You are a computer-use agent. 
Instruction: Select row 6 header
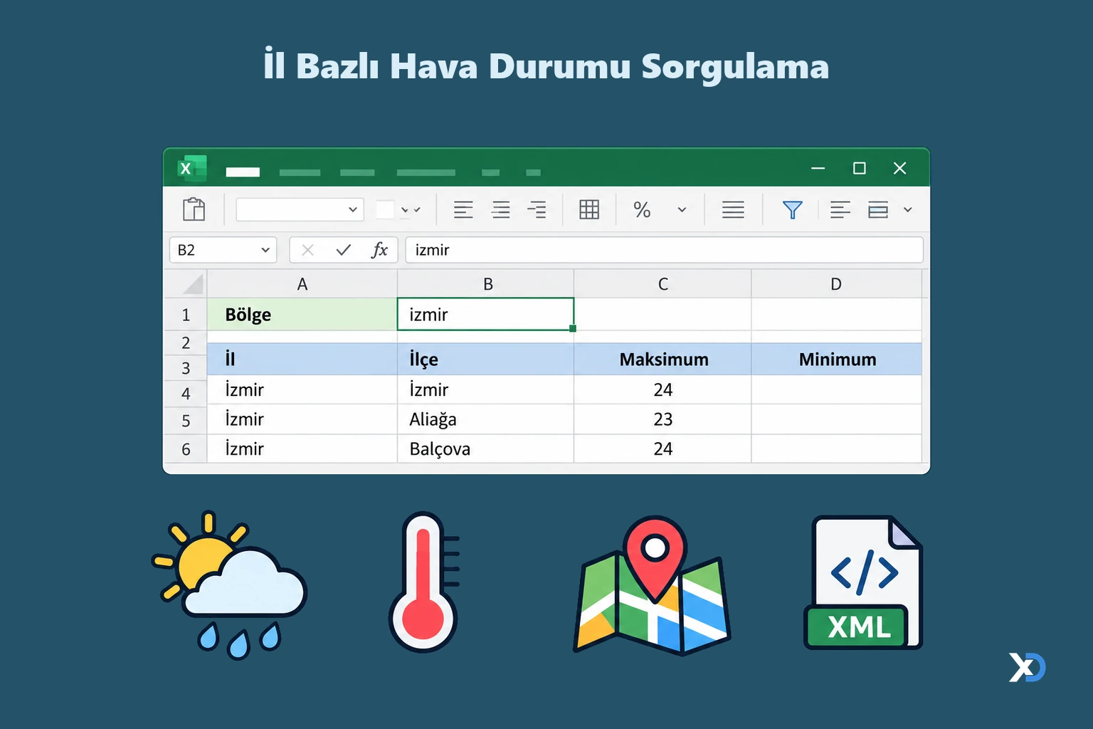coord(186,449)
